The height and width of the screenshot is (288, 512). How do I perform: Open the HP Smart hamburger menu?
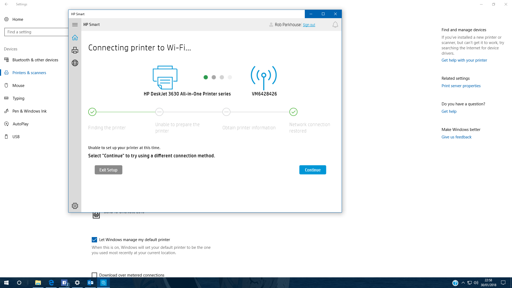pyautogui.click(x=75, y=25)
